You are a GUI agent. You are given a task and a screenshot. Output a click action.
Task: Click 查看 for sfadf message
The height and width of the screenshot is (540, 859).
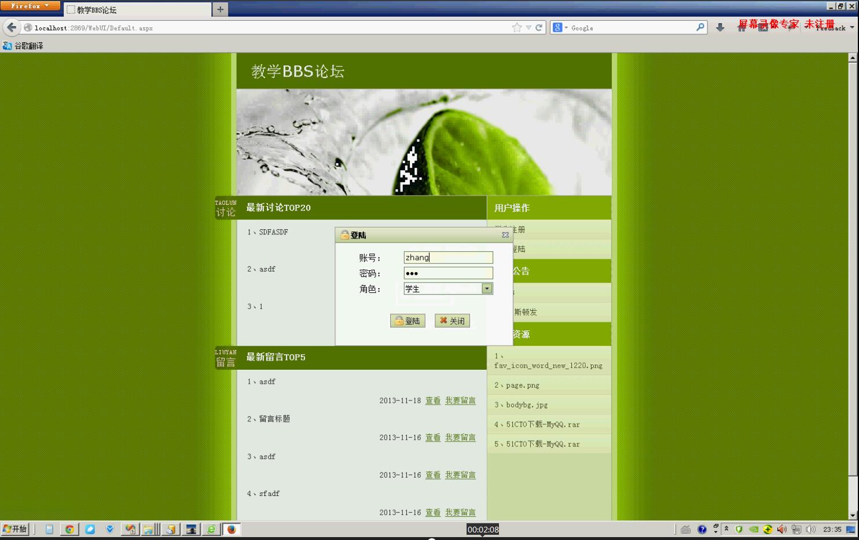(433, 513)
